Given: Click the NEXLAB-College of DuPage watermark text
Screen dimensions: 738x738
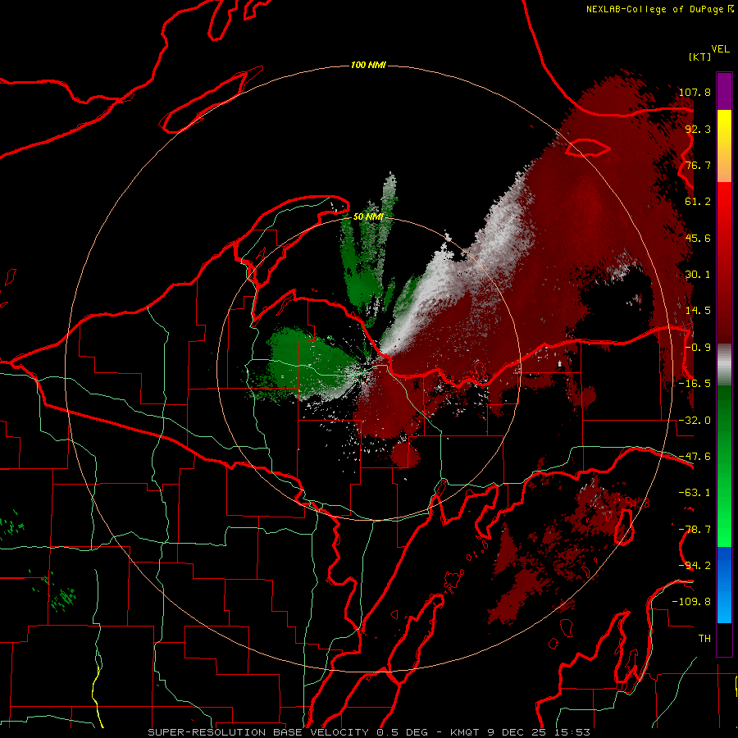Looking at the screenshot, I should point(658,9).
